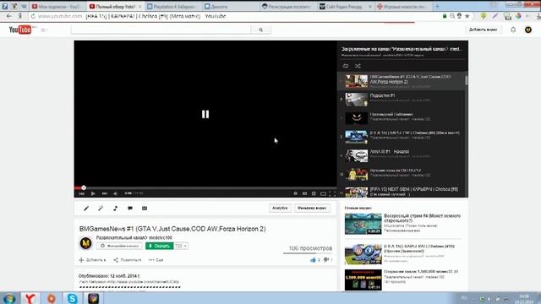Switch to the first YouTube subscriptions tab

(x=57, y=7)
